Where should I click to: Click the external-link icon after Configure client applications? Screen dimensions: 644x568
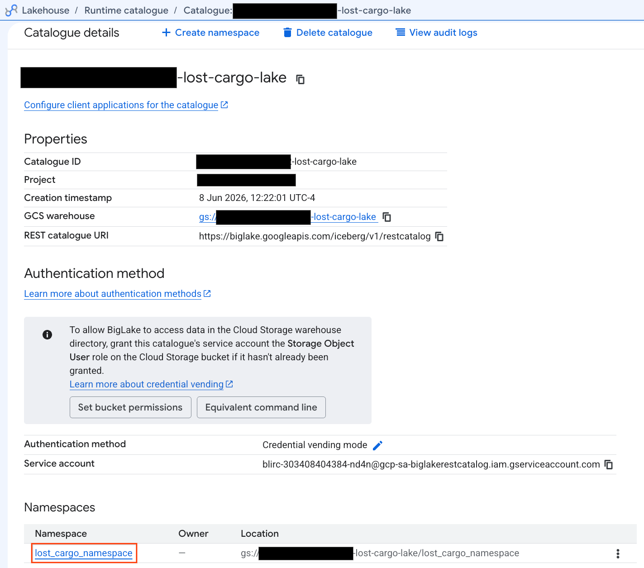click(x=224, y=105)
